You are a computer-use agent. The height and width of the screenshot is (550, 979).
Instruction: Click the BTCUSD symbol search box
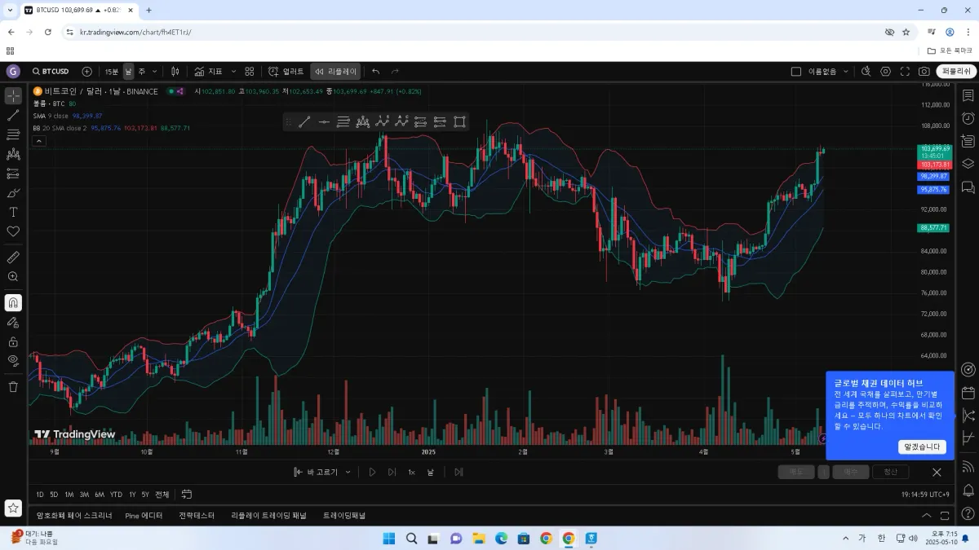click(x=51, y=72)
